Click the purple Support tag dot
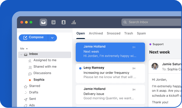The image size is (182, 108). pos(150,44)
